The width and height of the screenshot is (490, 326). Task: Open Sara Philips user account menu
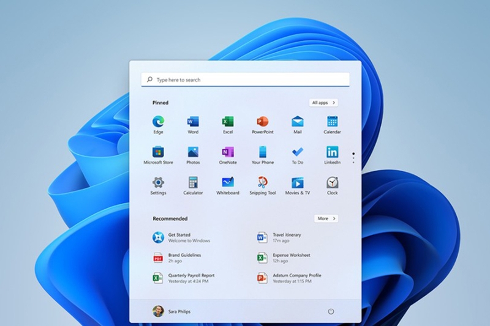tap(171, 311)
